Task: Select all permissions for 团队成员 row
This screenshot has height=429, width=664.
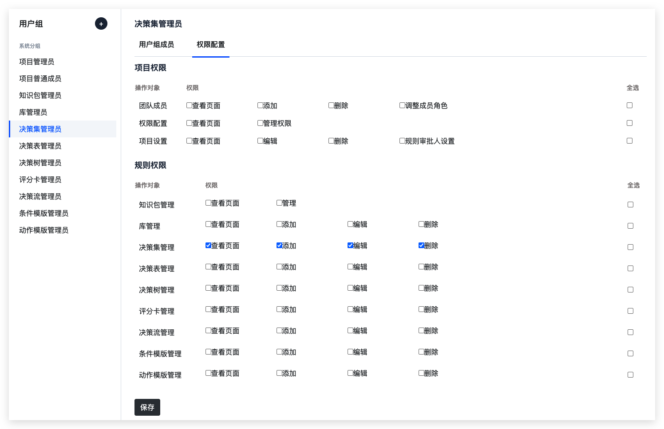Action: (629, 105)
